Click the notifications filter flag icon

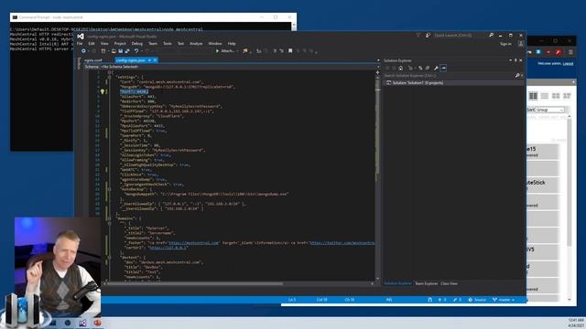point(418,36)
